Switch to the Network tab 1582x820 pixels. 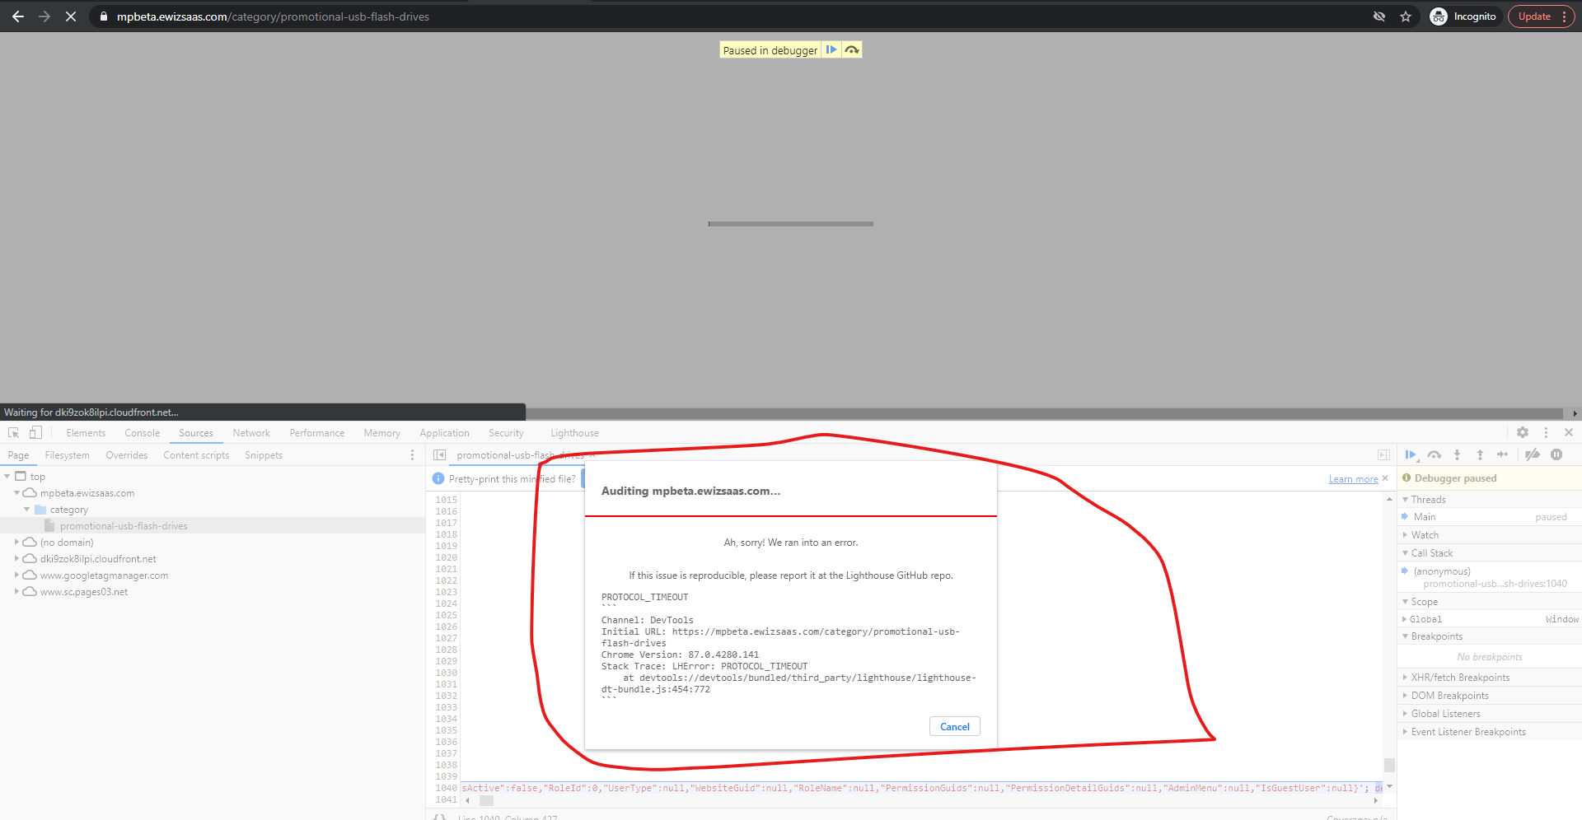(250, 432)
